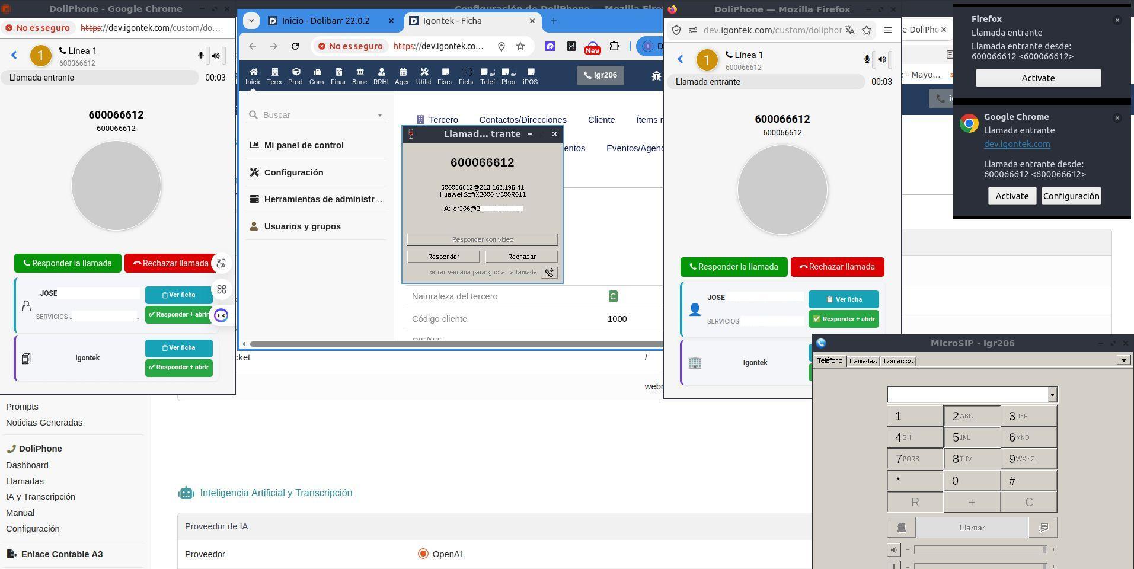Select the OpenAI provider radio button

[x=423, y=554]
